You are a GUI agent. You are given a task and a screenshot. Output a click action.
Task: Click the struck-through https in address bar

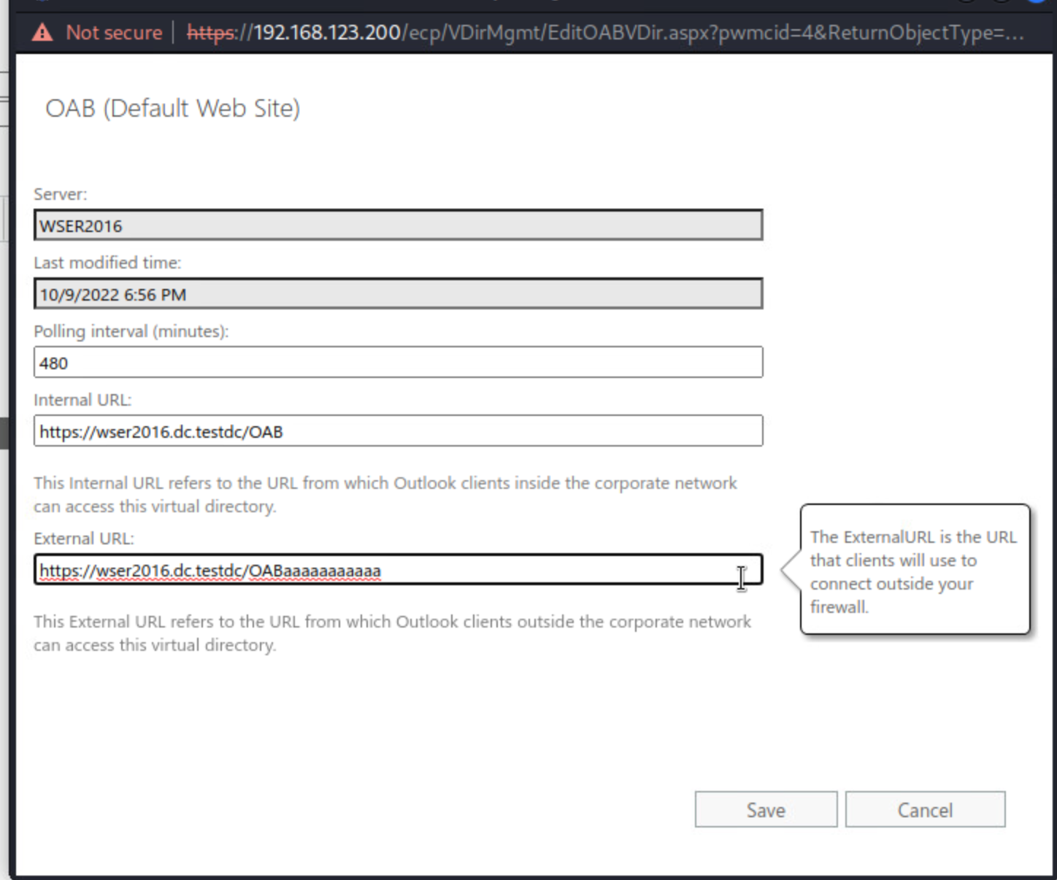(211, 33)
